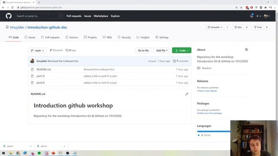Click Explore in the top navigation
The image size is (278, 156).
[x=115, y=16]
